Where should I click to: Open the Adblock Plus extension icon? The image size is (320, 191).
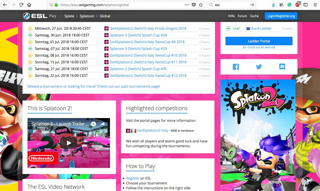coord(297,4)
